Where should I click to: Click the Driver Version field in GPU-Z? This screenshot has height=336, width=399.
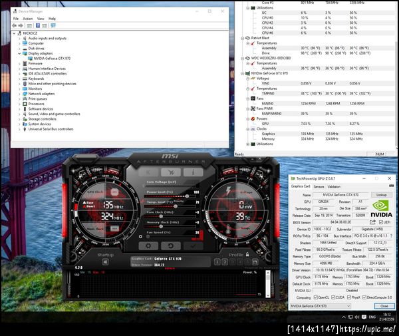click(x=352, y=270)
